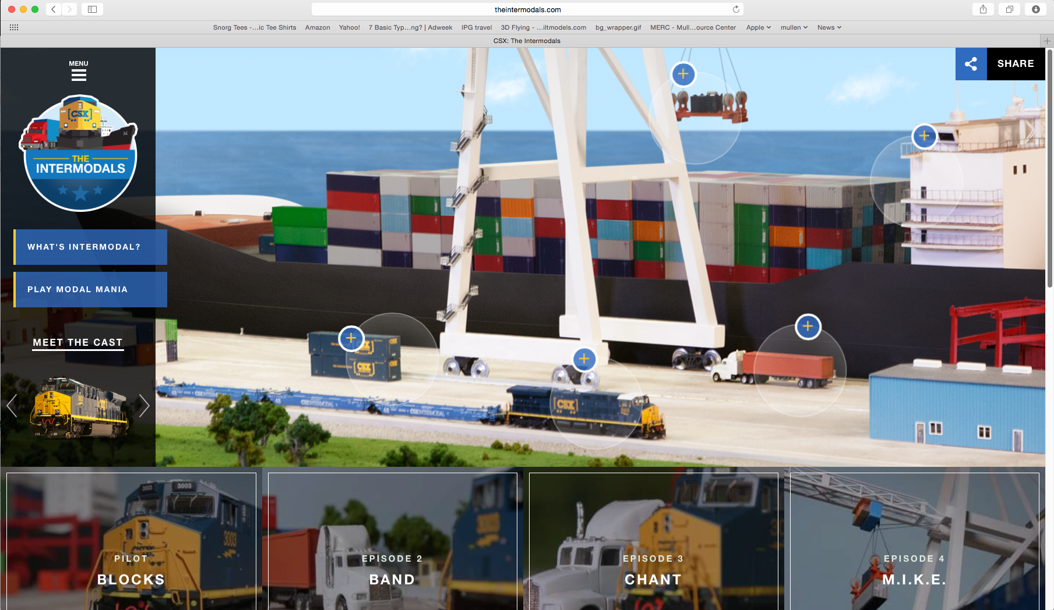This screenshot has width=1054, height=610.
Task: Click the SHARE button
Action: tap(1016, 64)
